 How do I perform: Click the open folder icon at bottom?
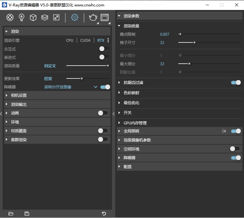(11, 213)
